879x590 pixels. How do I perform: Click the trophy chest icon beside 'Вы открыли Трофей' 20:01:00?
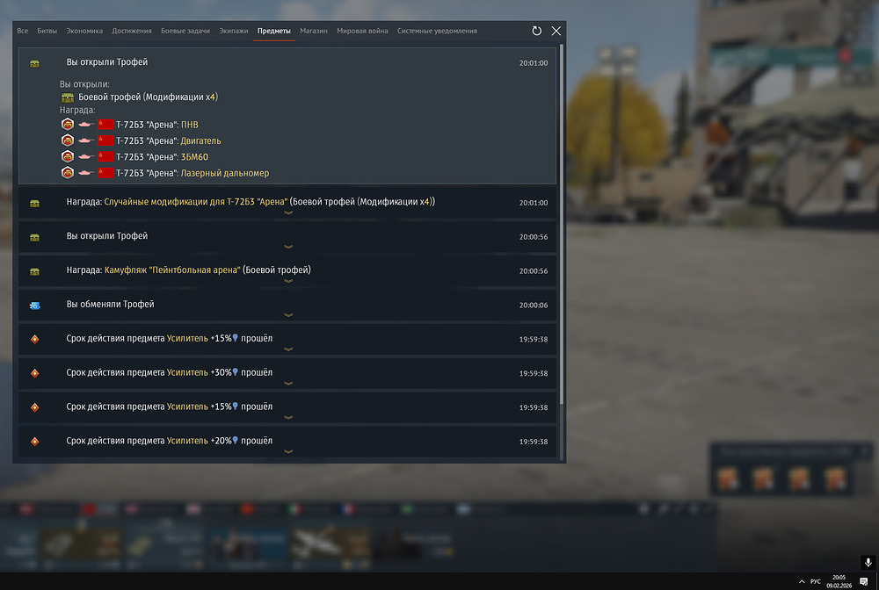[x=35, y=64]
